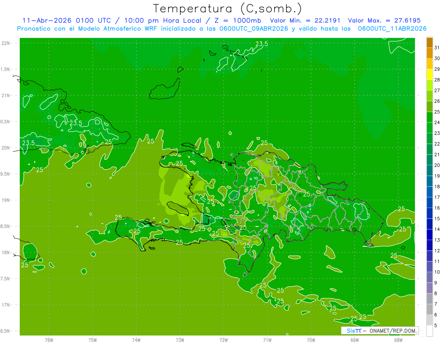The width and height of the screenshot is (447, 345).
Task: Click the Valor Max. = 27.6195 text
Action: (384, 20)
